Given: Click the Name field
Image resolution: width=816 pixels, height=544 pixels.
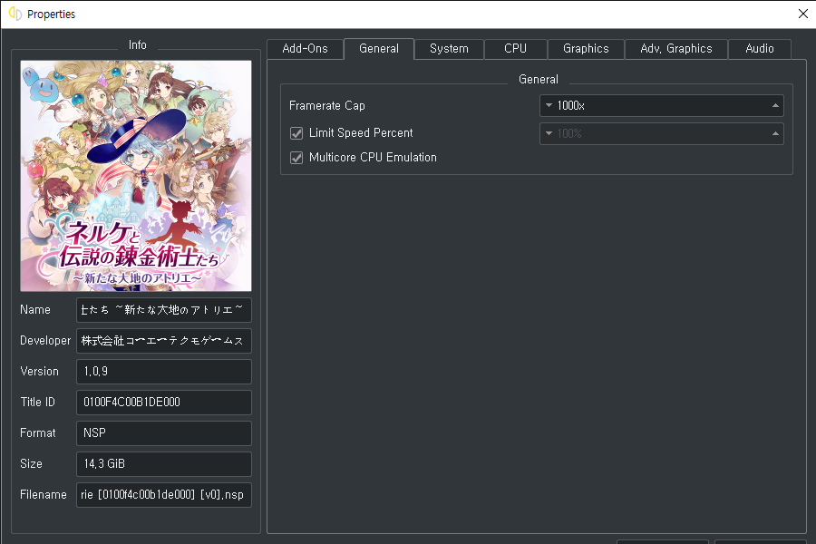Looking at the screenshot, I should click(x=164, y=310).
